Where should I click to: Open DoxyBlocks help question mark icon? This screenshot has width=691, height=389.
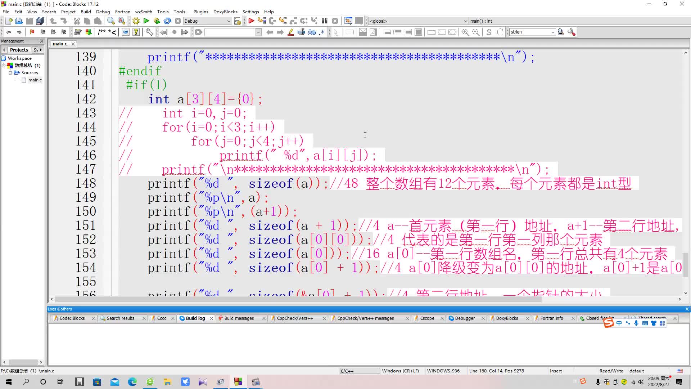[136, 32]
